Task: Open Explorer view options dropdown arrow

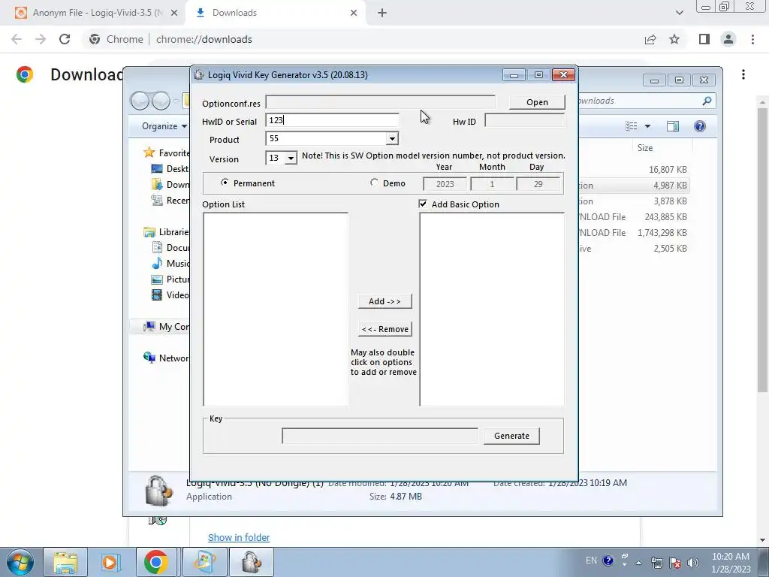Action: 647,126
